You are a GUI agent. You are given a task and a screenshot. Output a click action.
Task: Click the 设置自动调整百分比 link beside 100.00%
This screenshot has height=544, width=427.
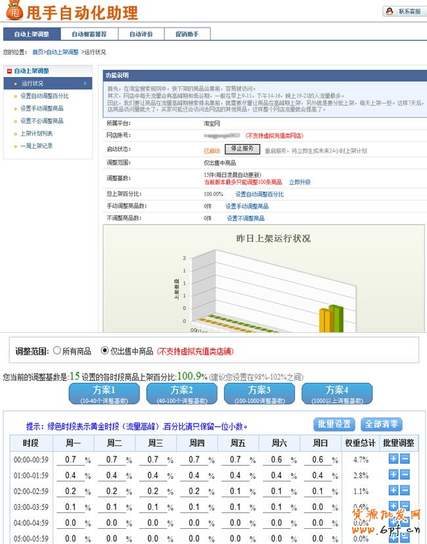click(x=259, y=195)
